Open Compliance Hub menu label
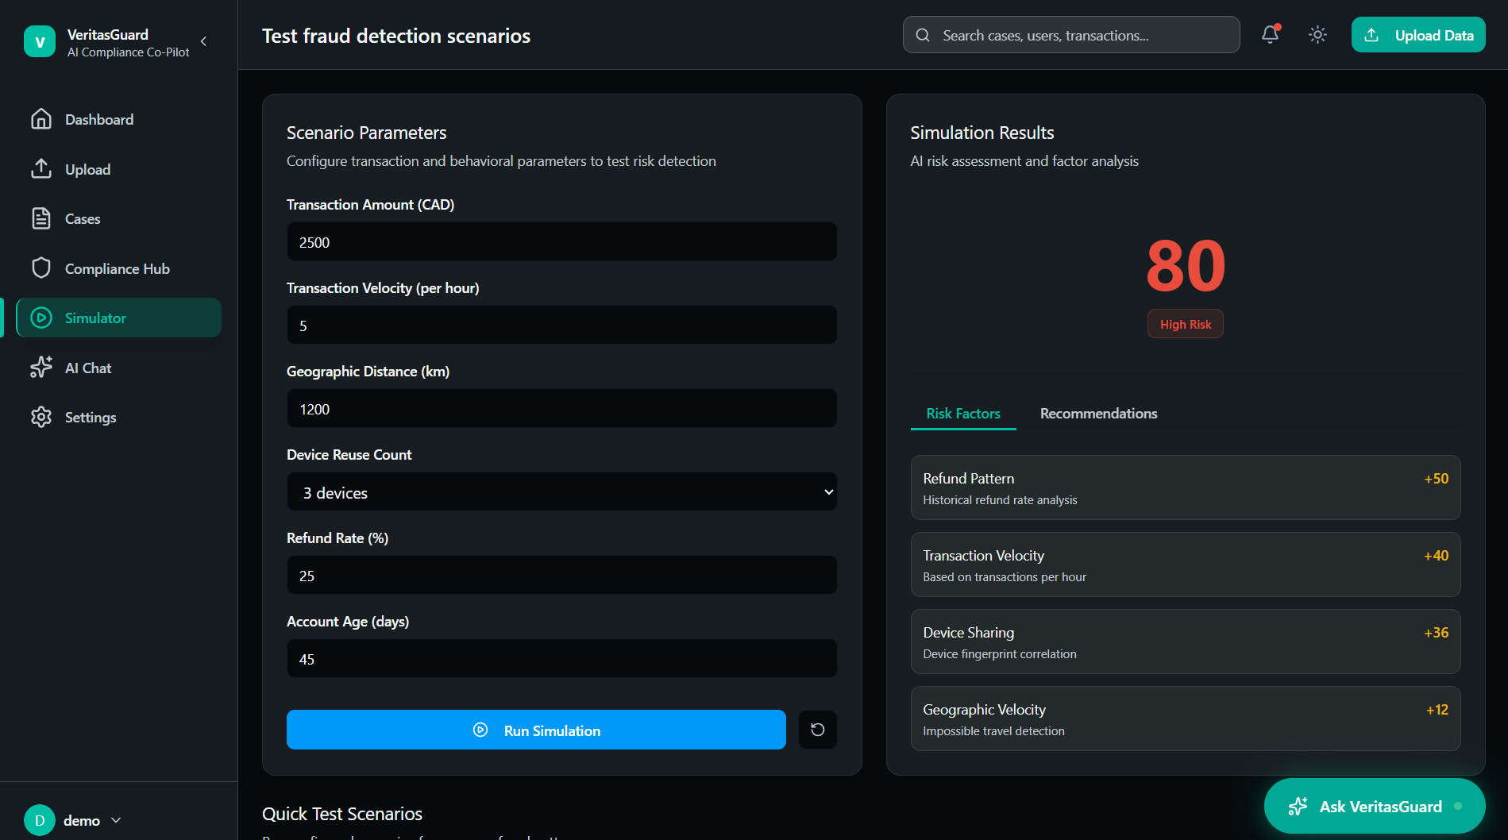Image resolution: width=1508 pixels, height=840 pixels. 118,269
